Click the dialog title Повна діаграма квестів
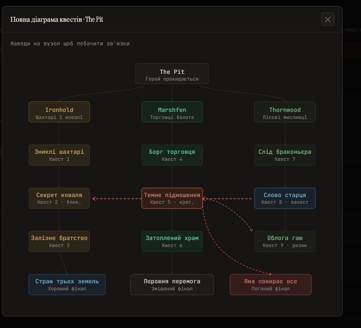 point(46,19)
